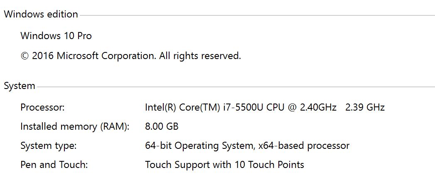The height and width of the screenshot is (185, 435).
Task: Click the 64-bit Operating System text
Action: pos(199,146)
